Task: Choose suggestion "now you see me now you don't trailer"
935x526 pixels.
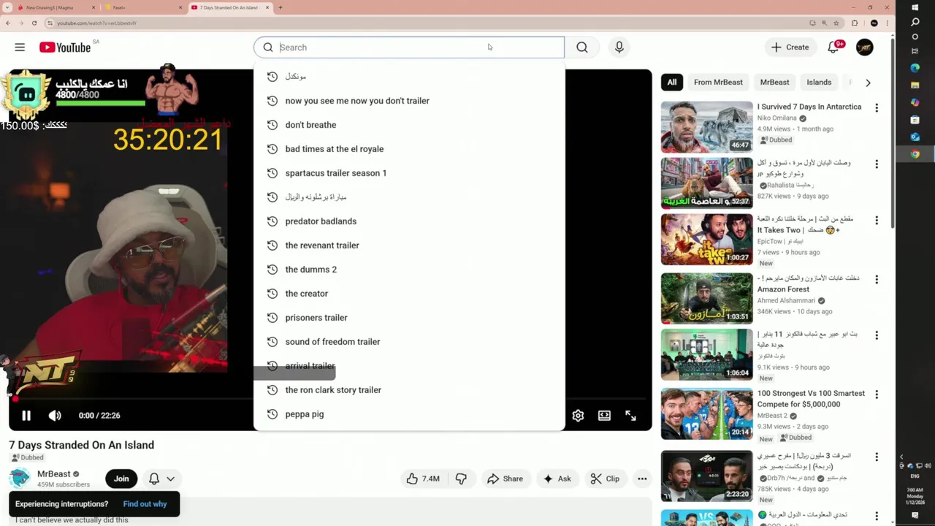Action: (x=409, y=101)
